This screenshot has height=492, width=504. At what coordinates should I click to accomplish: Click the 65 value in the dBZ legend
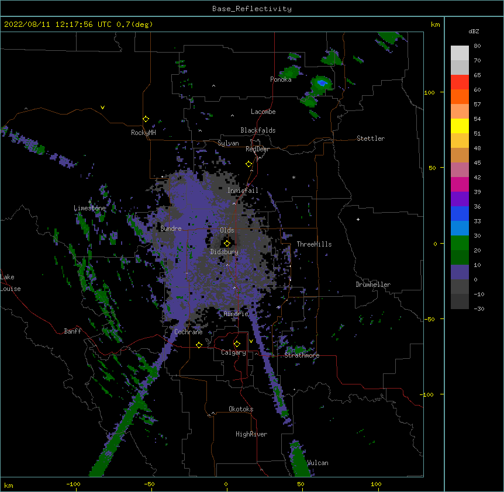click(477, 75)
